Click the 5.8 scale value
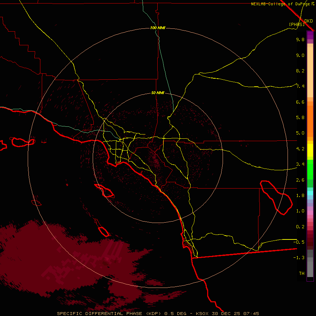 tap(300, 118)
